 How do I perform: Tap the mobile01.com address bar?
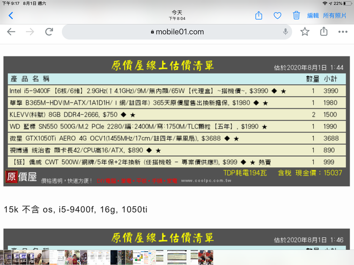point(177,32)
